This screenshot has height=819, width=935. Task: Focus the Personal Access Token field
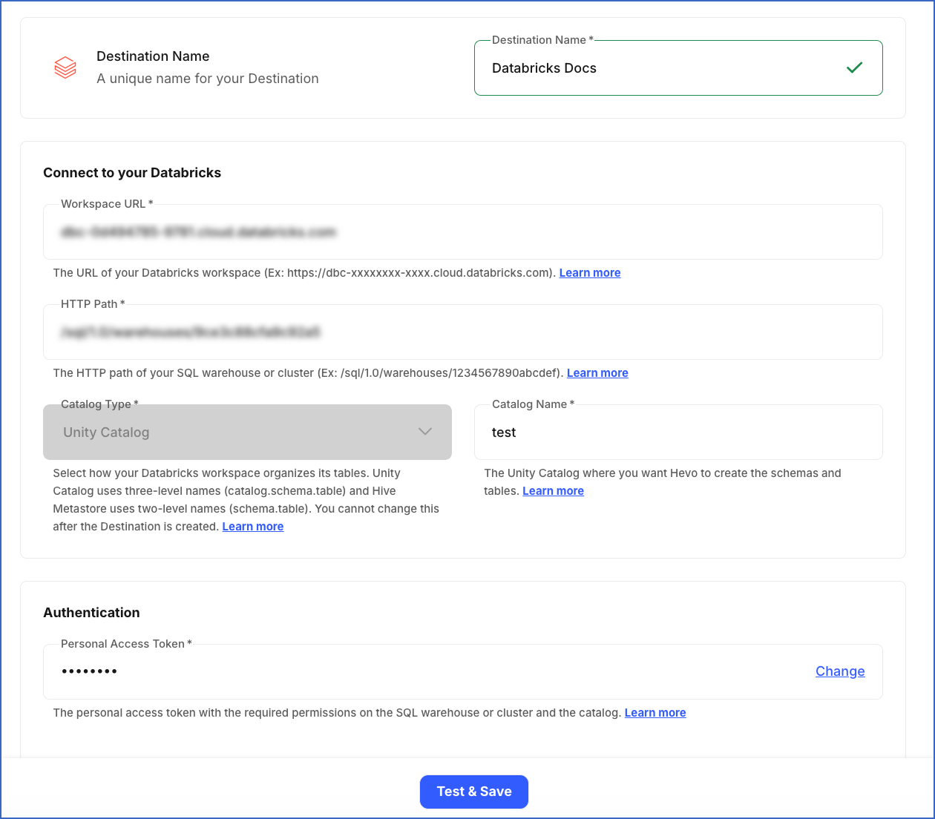tap(462, 671)
